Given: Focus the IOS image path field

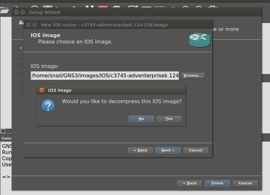Looking at the screenshot, I should (105, 75).
